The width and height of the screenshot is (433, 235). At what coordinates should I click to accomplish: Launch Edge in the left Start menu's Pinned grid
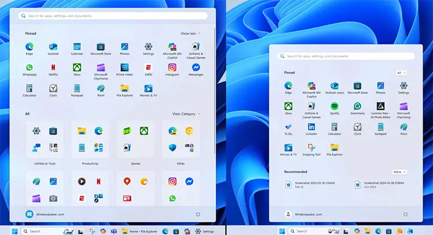[29, 49]
